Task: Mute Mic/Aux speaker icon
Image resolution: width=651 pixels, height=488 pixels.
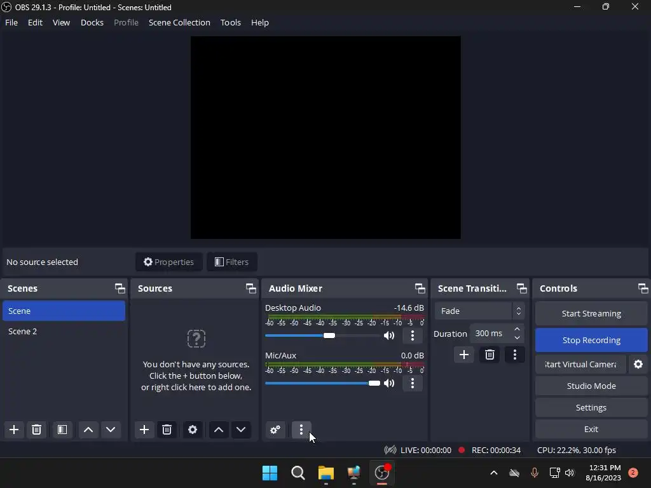Action: pos(389,383)
